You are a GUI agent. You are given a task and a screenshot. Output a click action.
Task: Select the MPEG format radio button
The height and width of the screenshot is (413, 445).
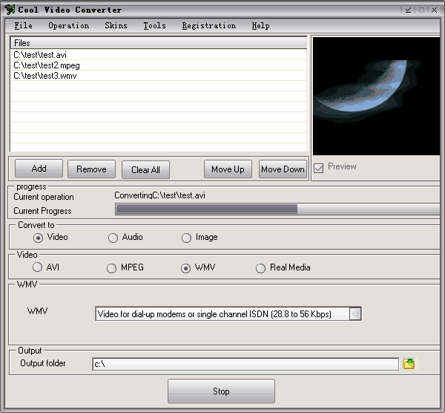pyautogui.click(x=112, y=268)
